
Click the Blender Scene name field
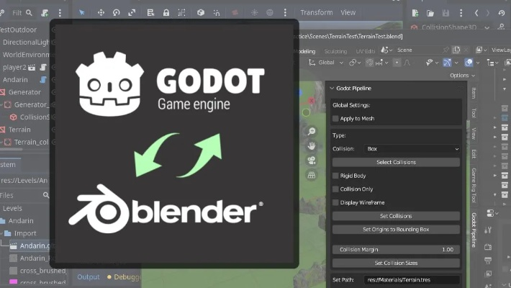[419, 50]
